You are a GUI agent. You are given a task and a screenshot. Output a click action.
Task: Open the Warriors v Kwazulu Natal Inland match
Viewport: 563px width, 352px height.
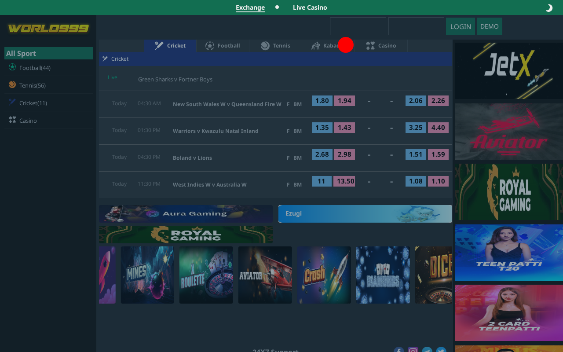(x=216, y=131)
